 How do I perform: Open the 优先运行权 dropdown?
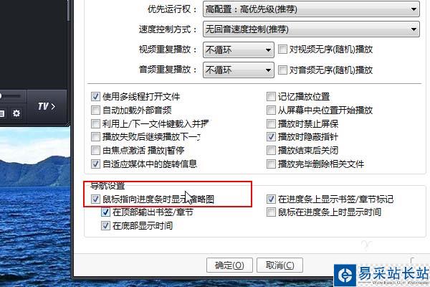coord(311,9)
